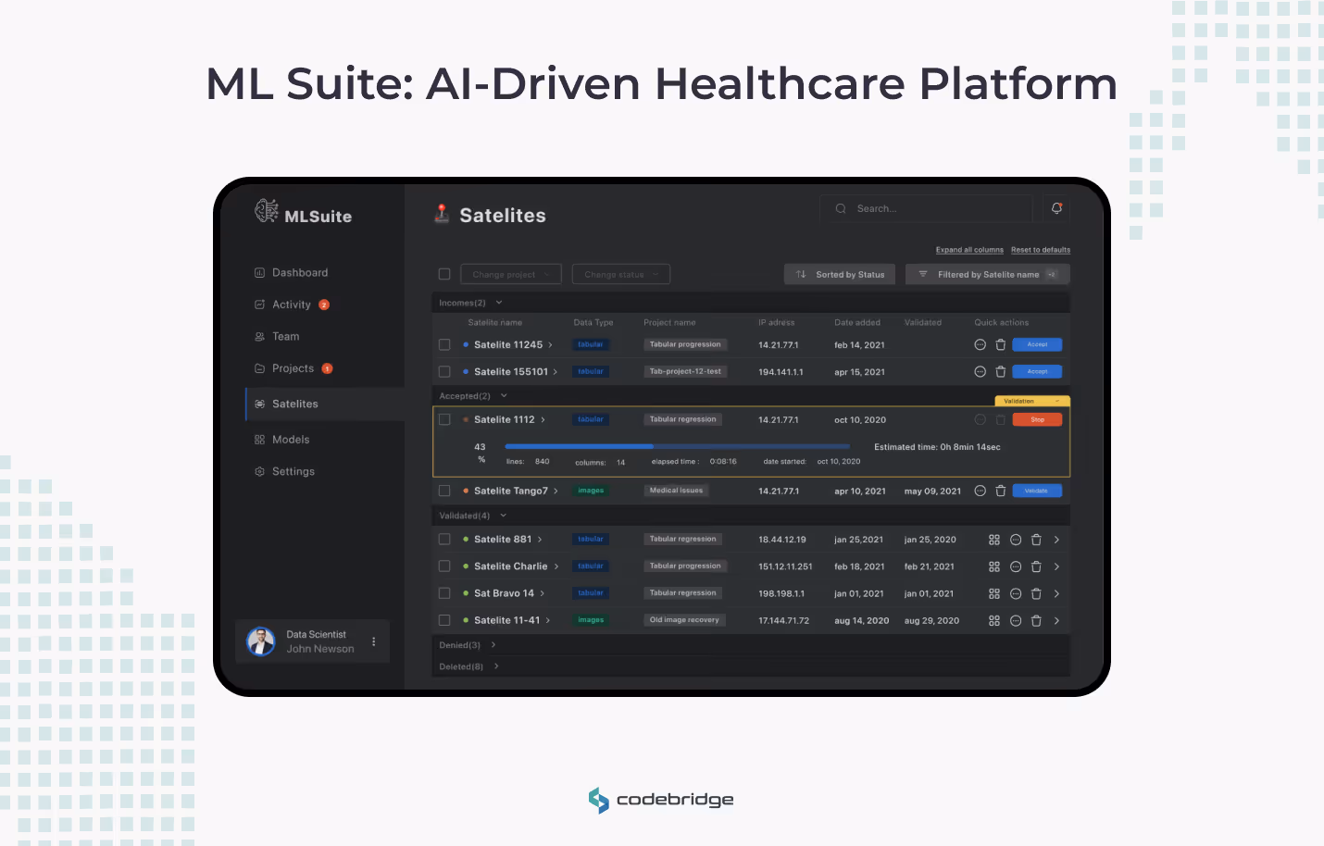Open more options for Sat Bravo 14
This screenshot has height=846, width=1324.
pyautogui.click(x=1016, y=593)
